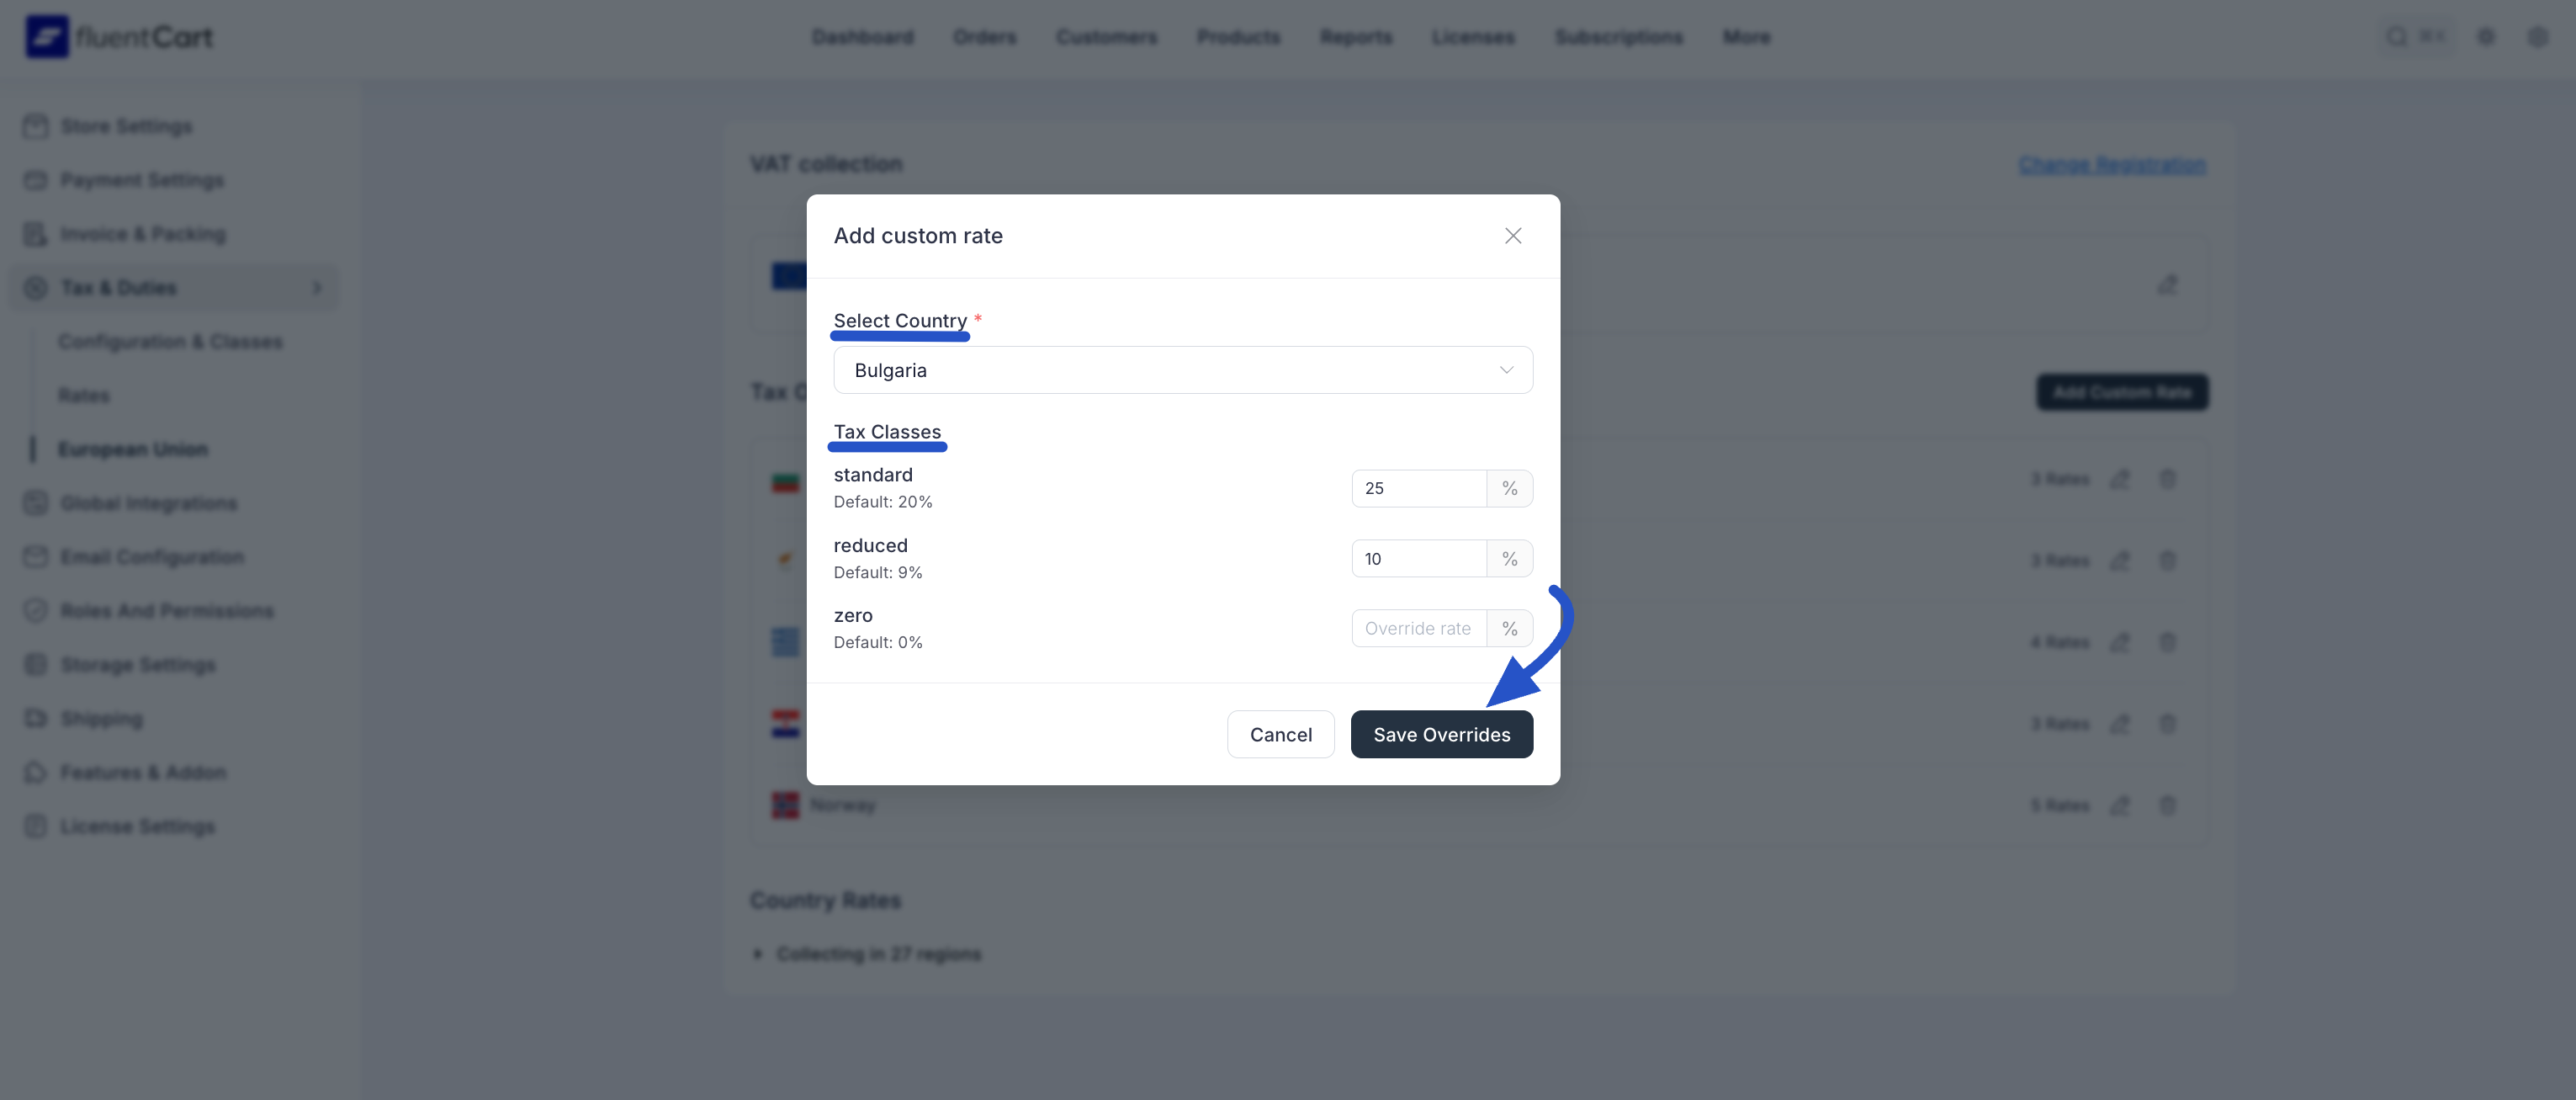Open the More navigation menu
Image resolution: width=2576 pixels, height=1100 pixels.
pos(1746,36)
